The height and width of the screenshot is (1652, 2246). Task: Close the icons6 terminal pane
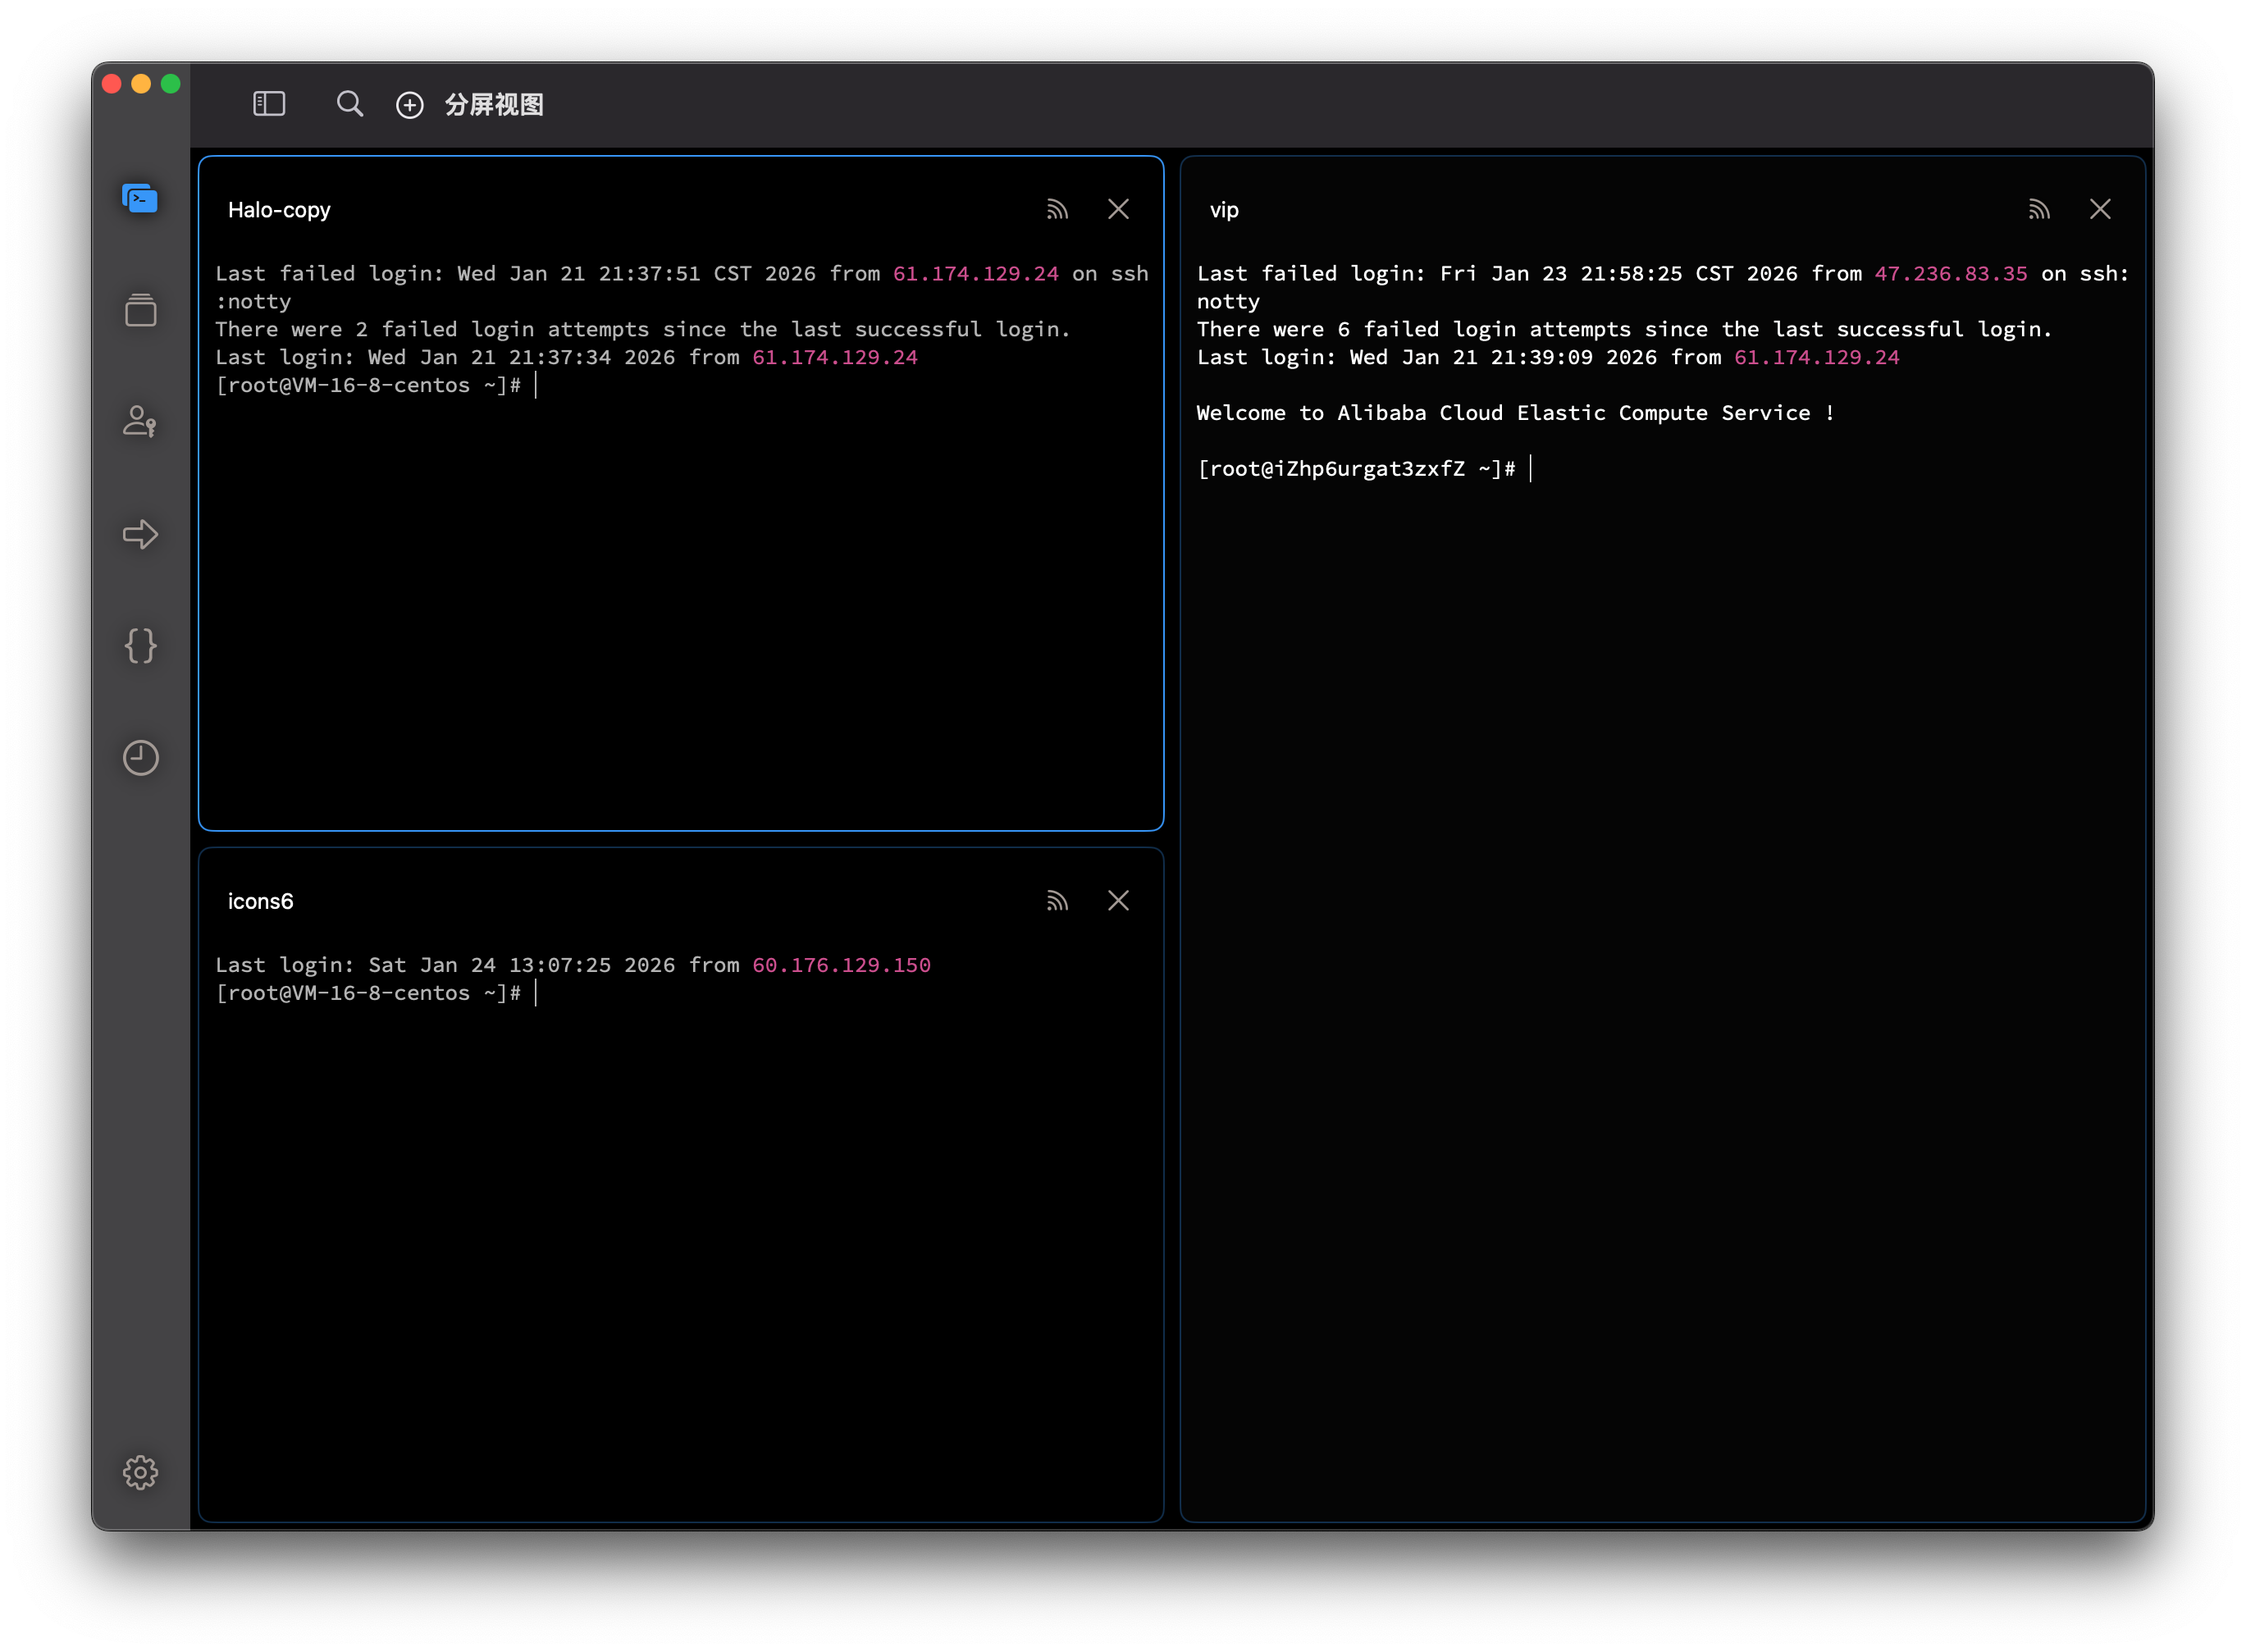(1118, 901)
